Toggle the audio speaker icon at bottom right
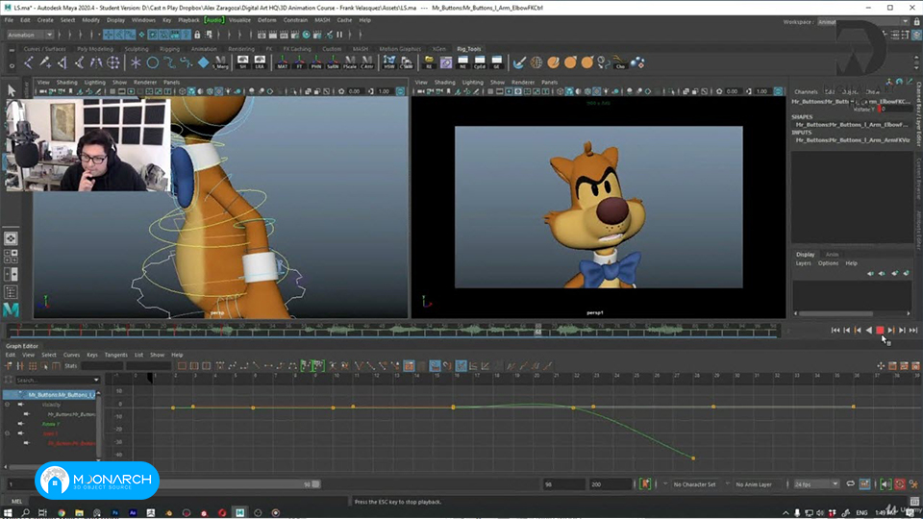Image resolution: width=923 pixels, height=519 pixels. [x=886, y=484]
